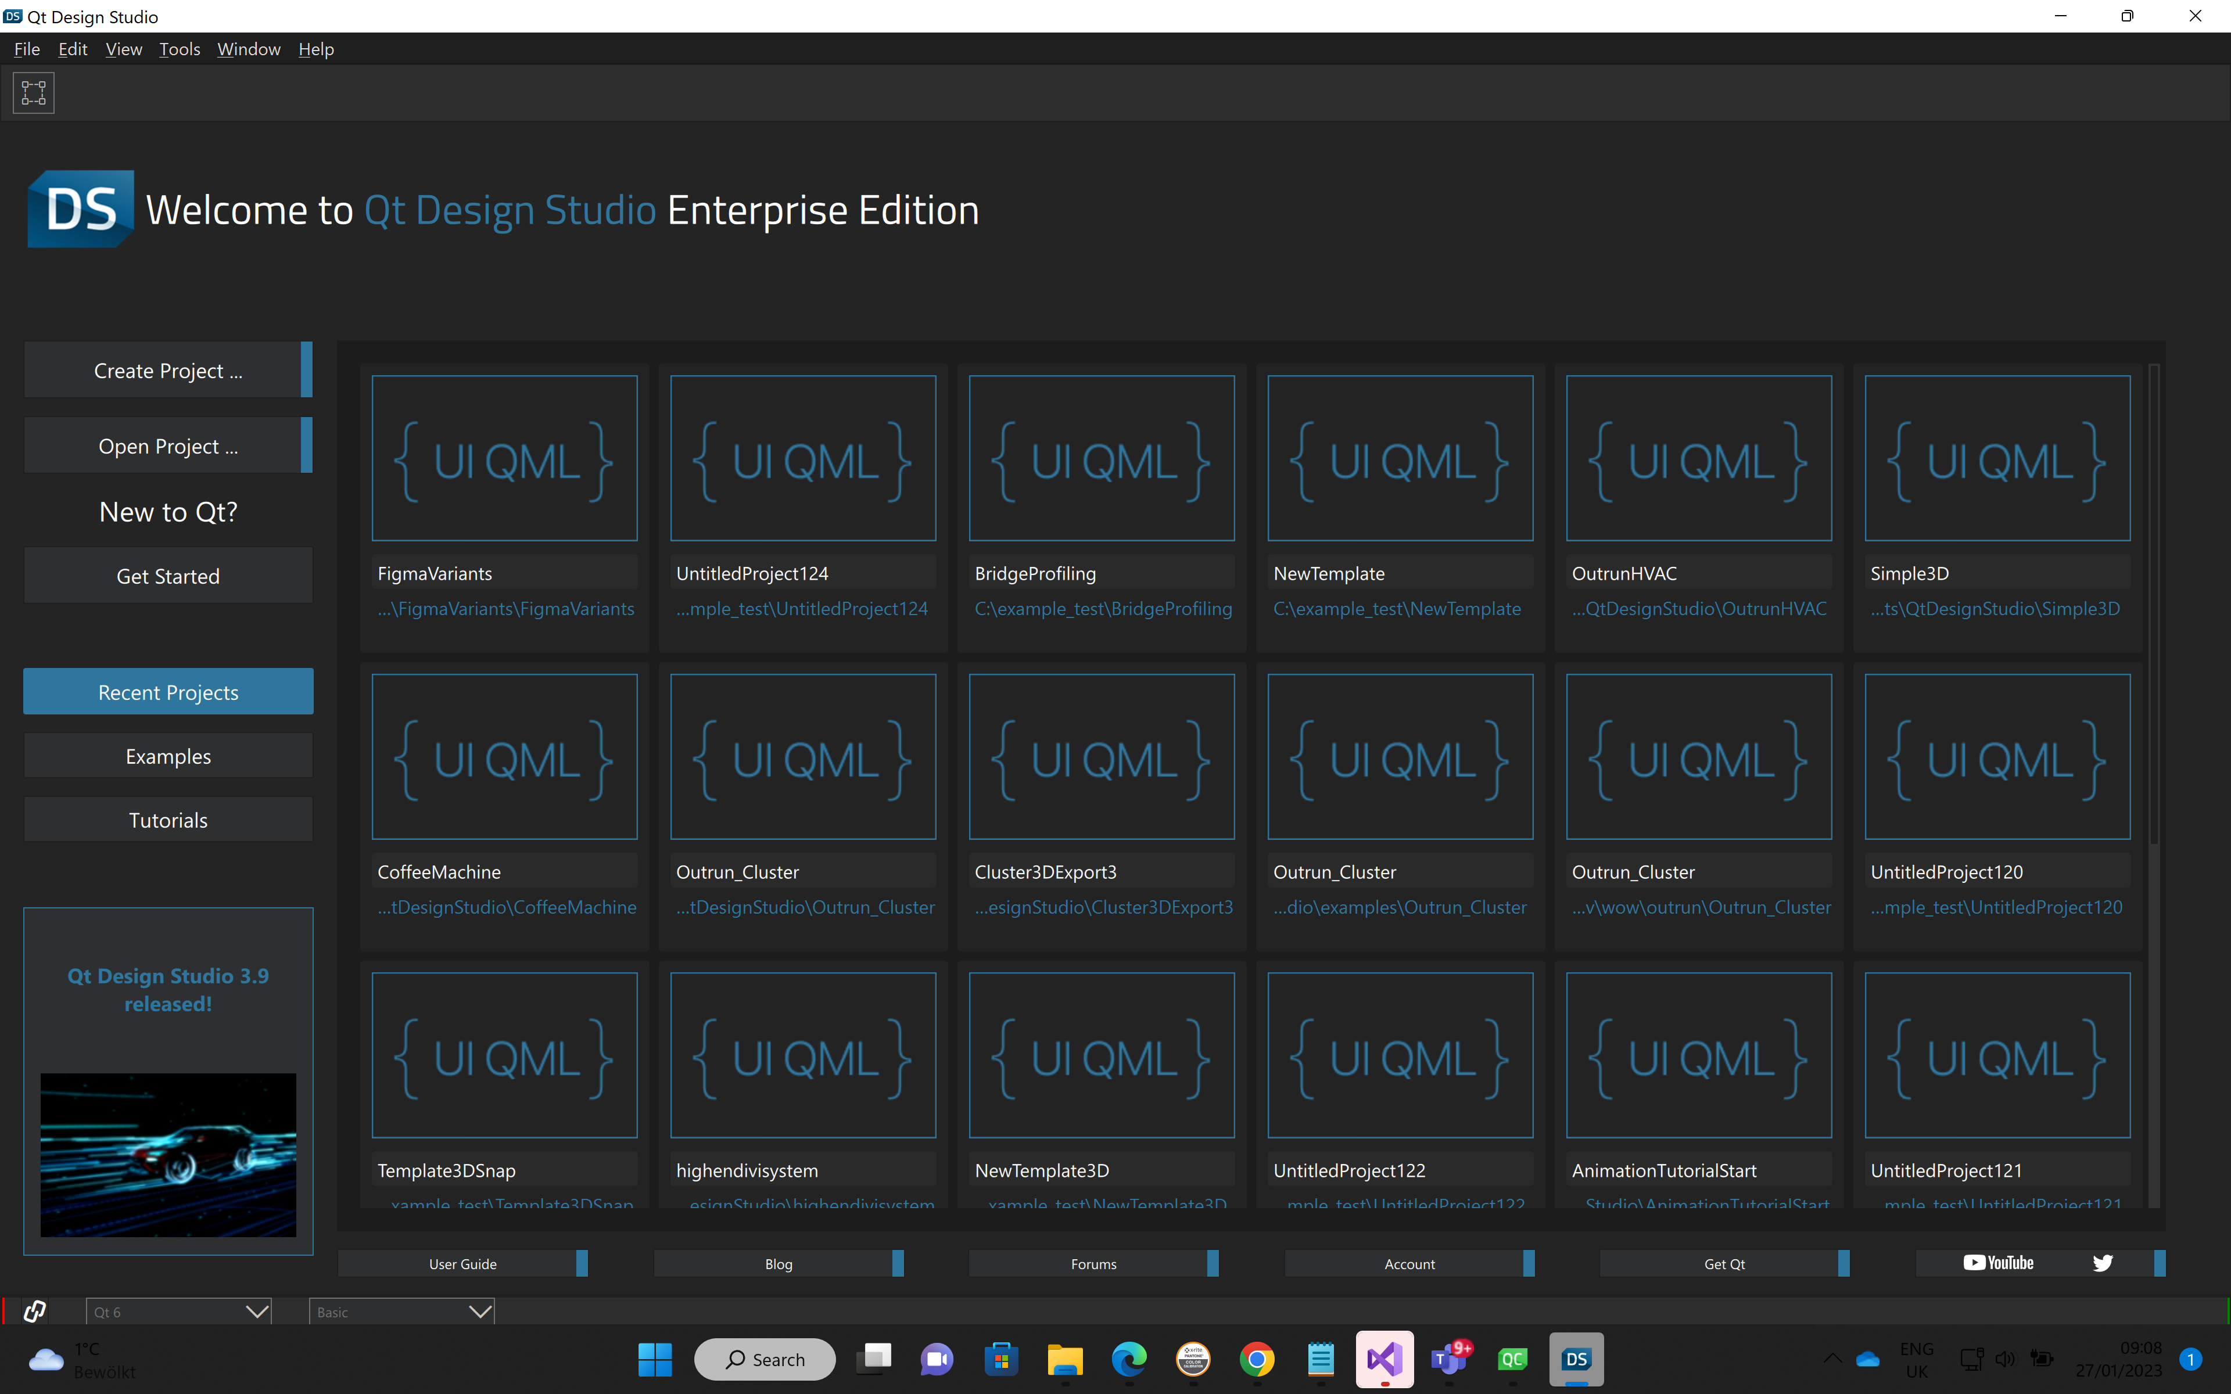This screenshot has width=2231, height=1394.
Task: Open the Qt Design Studio 3.9 release image
Action: (168, 1154)
